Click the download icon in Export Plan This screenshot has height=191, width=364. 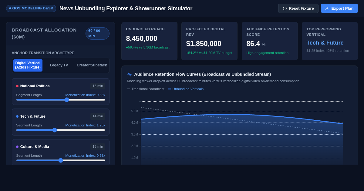[x=327, y=8]
